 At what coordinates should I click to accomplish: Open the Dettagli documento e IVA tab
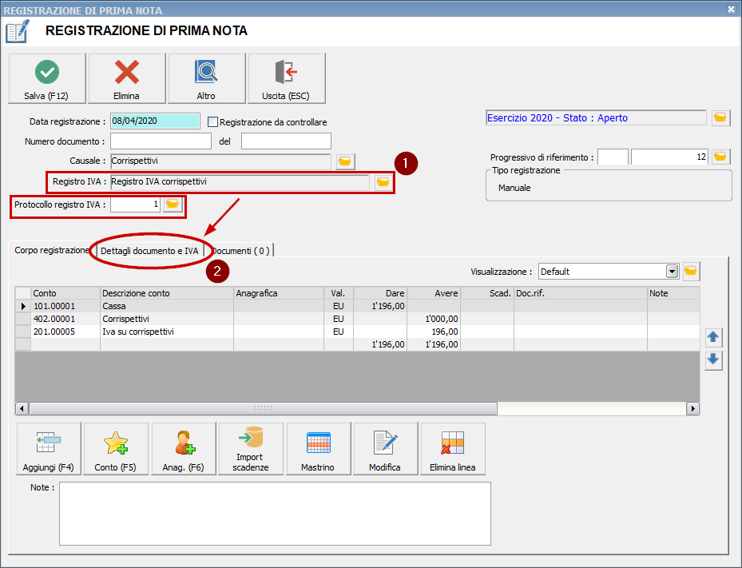tap(149, 251)
